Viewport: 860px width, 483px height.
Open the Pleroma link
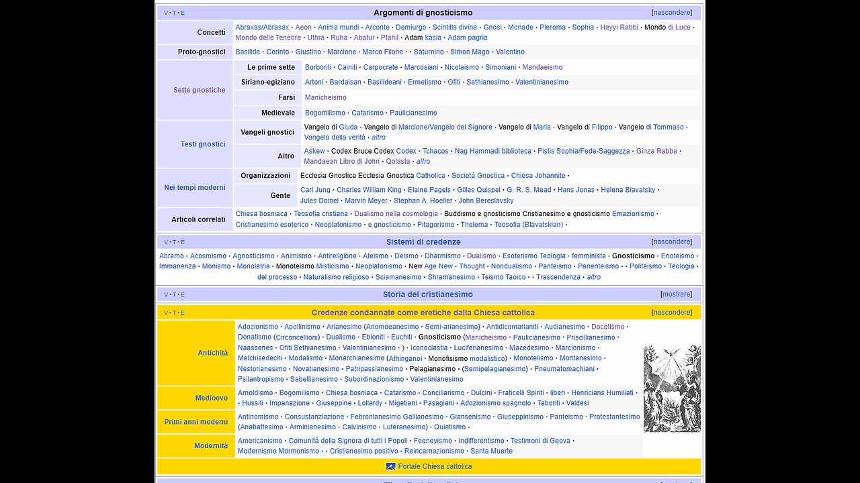pyautogui.click(x=552, y=28)
